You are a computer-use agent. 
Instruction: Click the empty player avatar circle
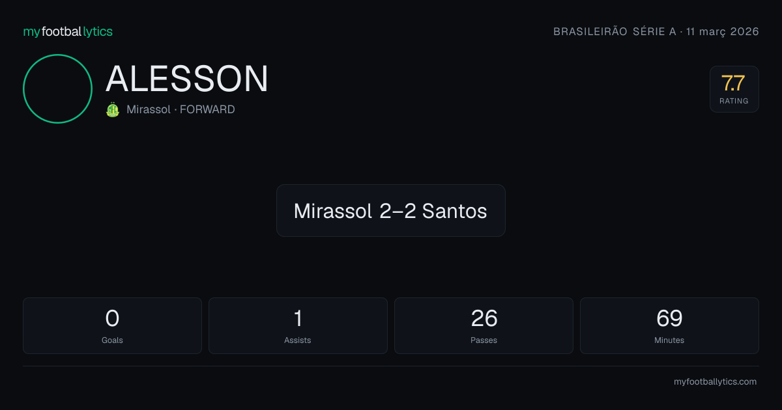[x=57, y=89]
